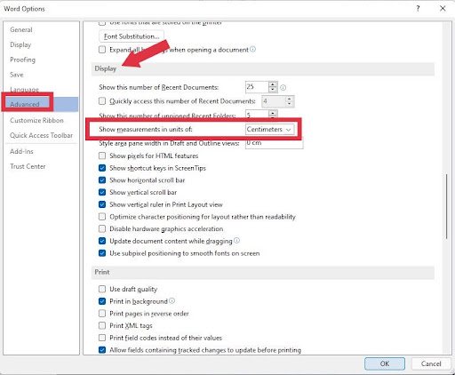Click info icon next to Update document content
The image size is (455, 375).
pyautogui.click(x=236, y=241)
